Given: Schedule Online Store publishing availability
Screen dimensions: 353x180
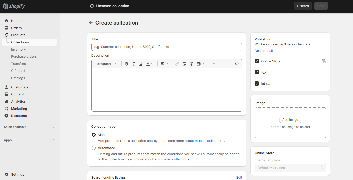Looking at the screenshot, I should click(x=324, y=61).
